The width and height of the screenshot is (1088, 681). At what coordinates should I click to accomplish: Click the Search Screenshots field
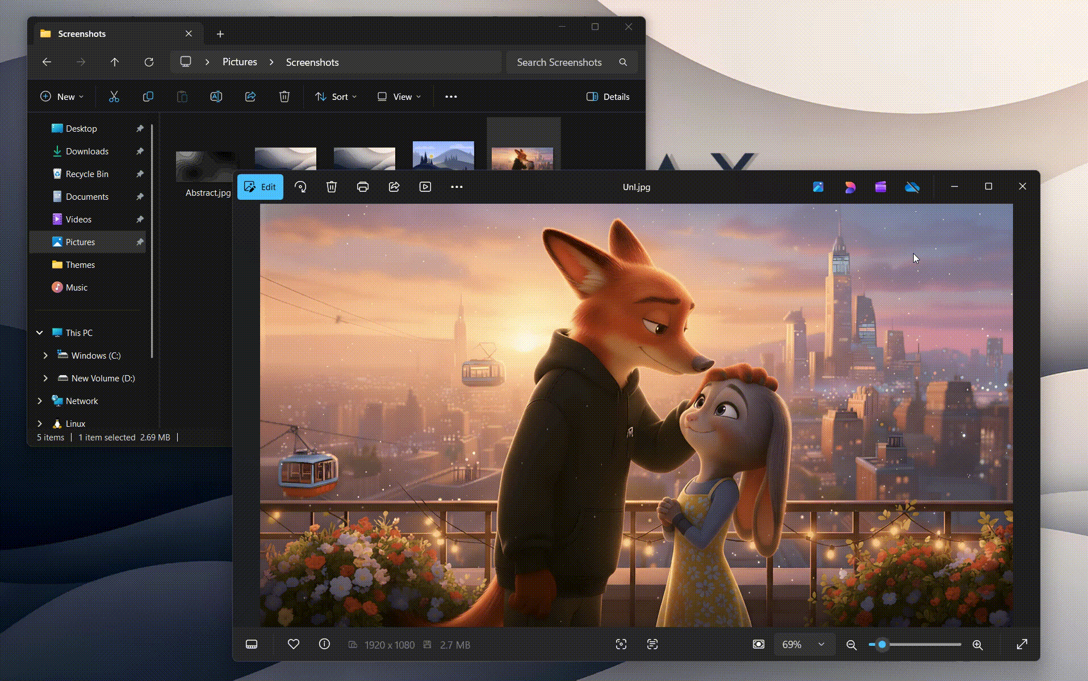pos(572,62)
